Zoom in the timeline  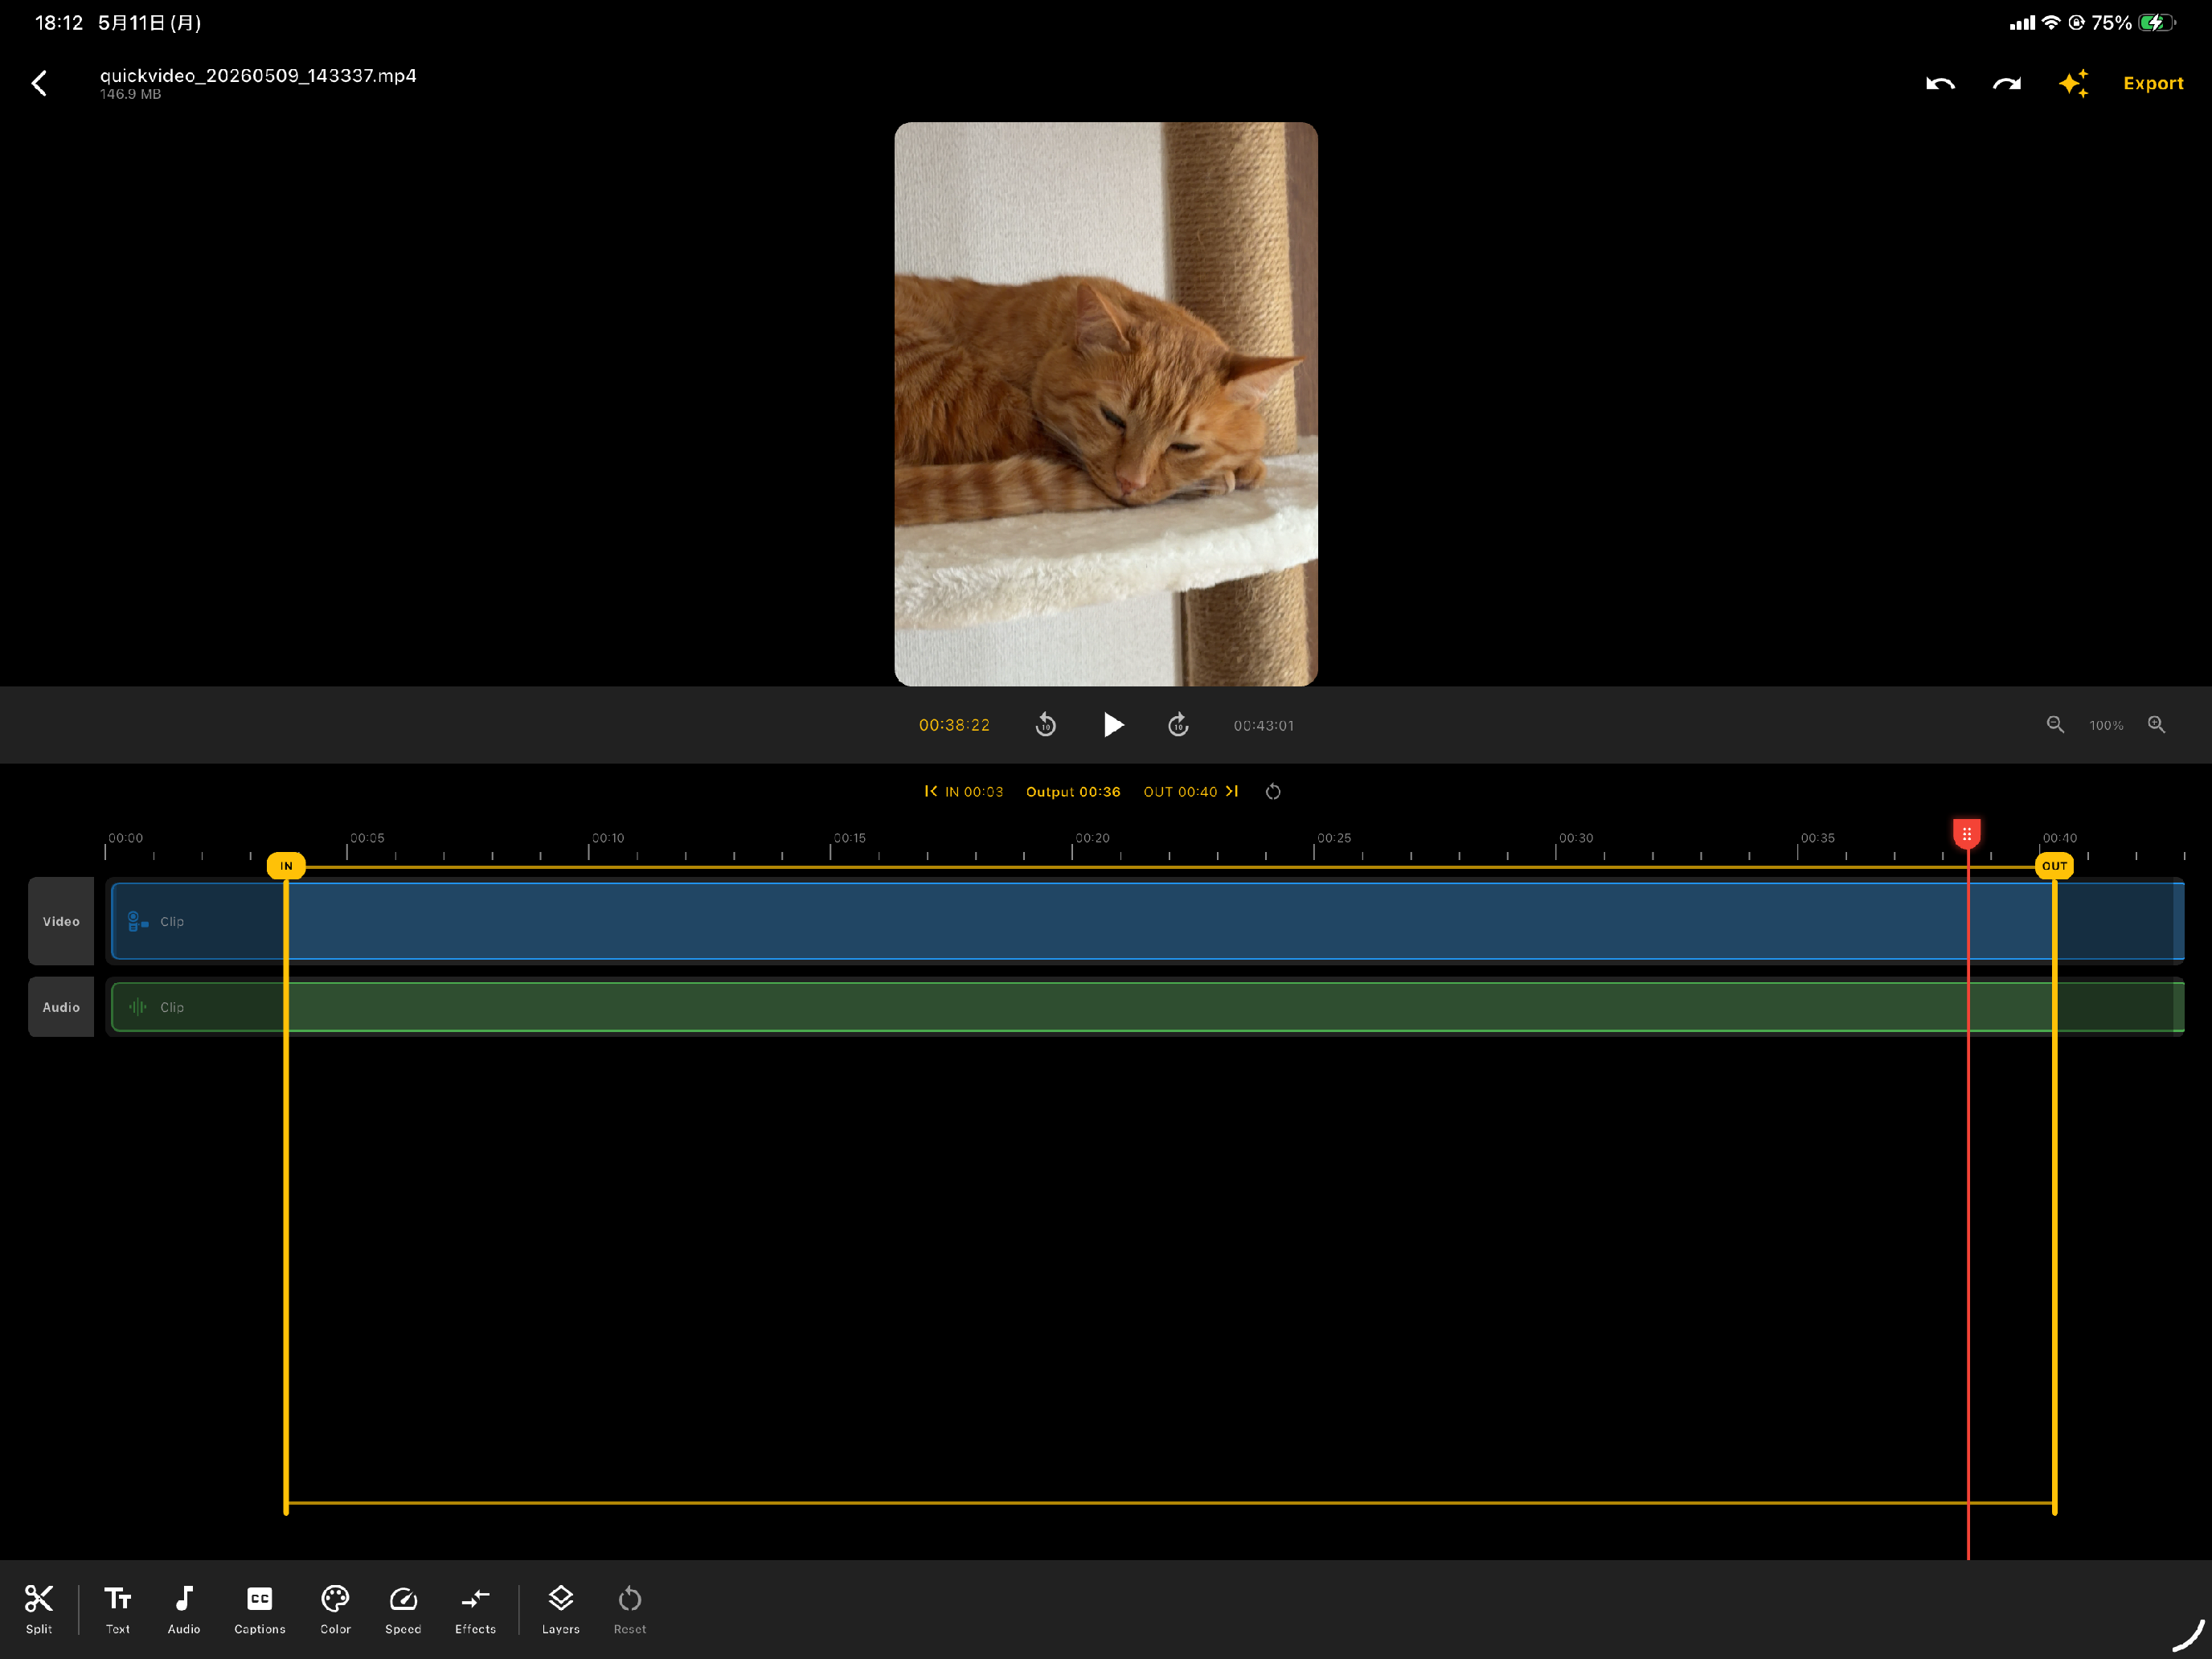(x=2156, y=725)
